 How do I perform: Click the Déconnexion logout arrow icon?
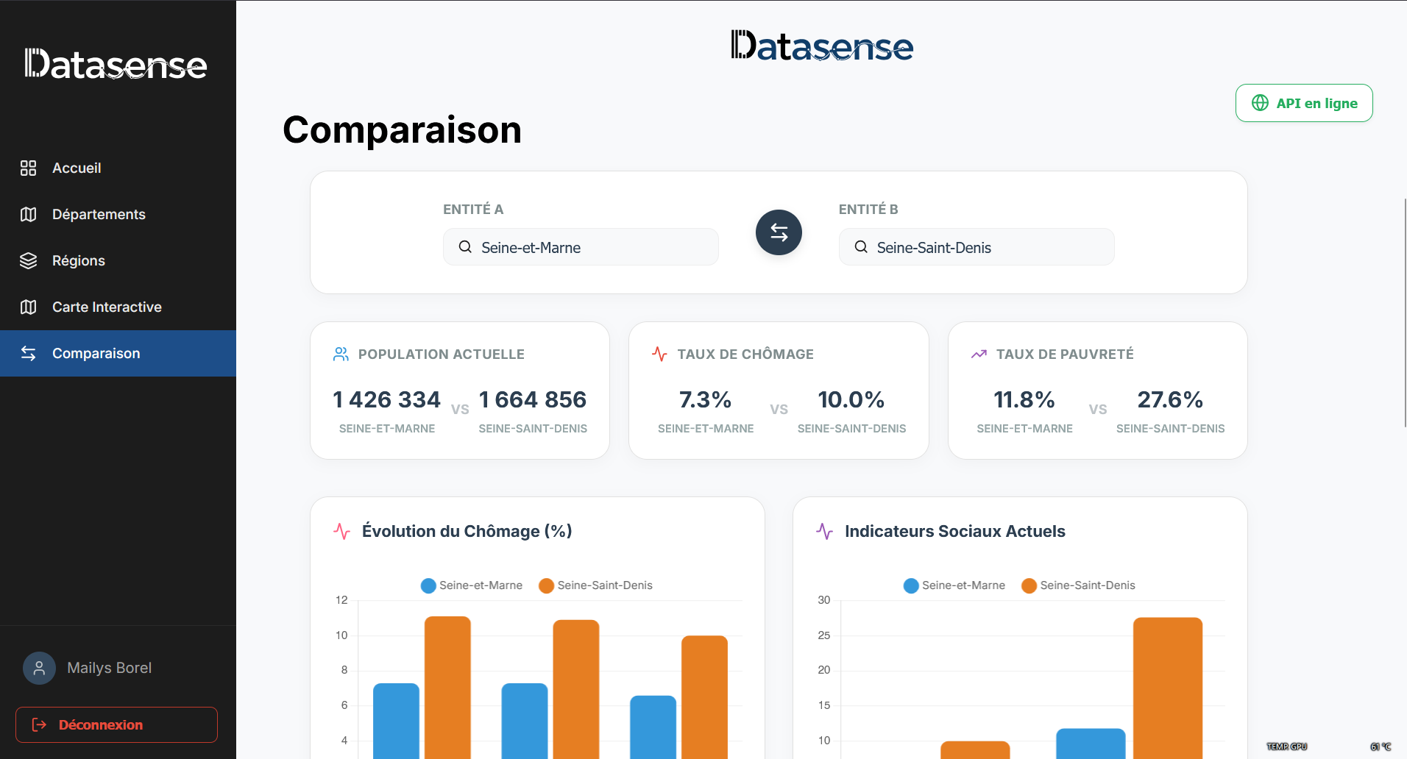pos(40,725)
